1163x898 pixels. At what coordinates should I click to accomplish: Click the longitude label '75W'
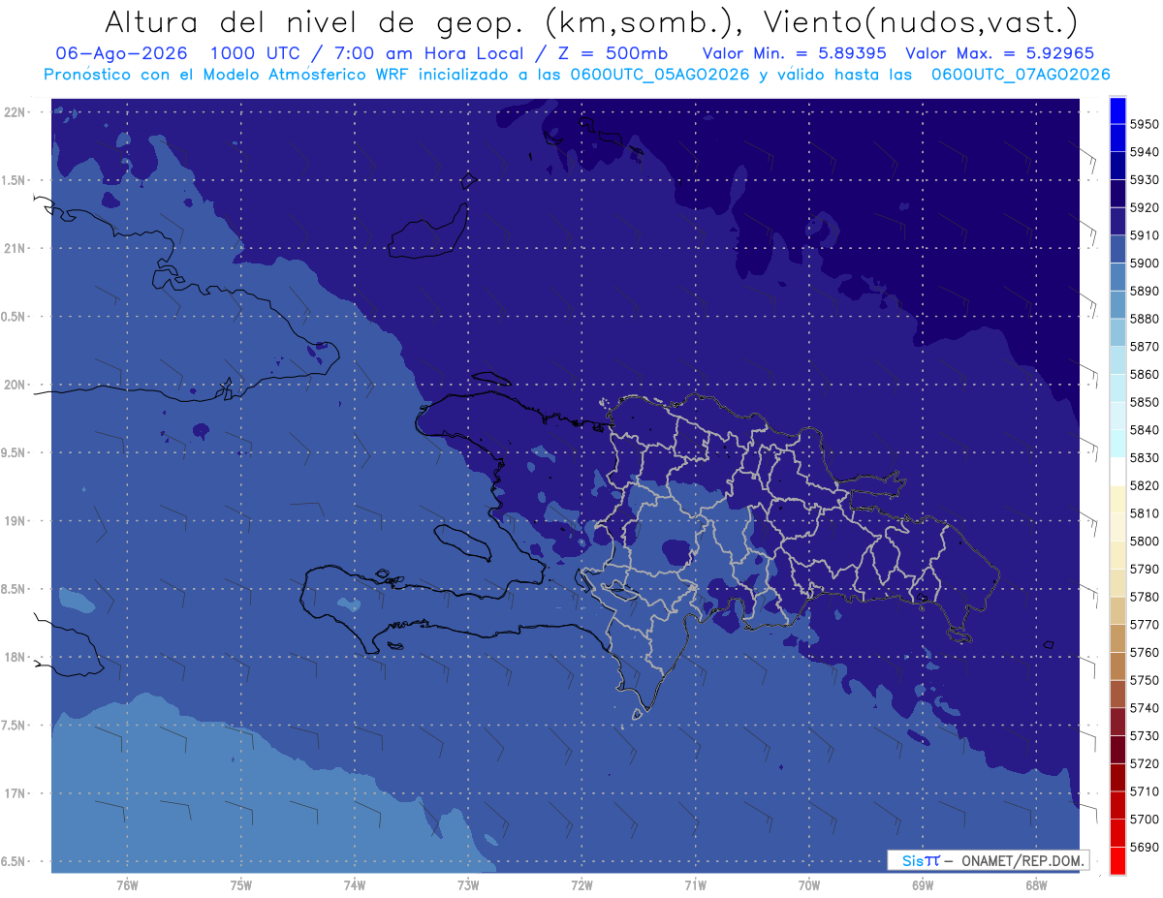click(x=241, y=885)
